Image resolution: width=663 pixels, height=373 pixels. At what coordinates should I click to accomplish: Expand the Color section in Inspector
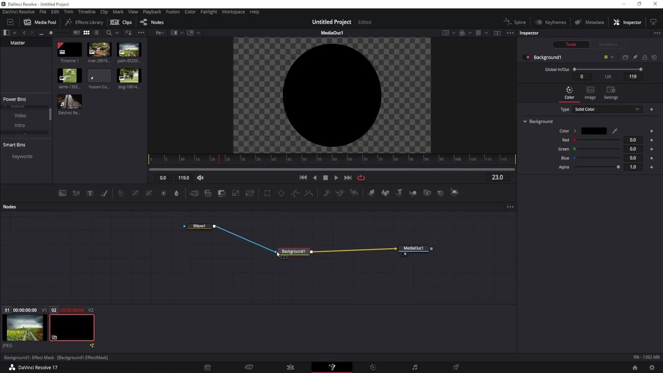point(575,131)
